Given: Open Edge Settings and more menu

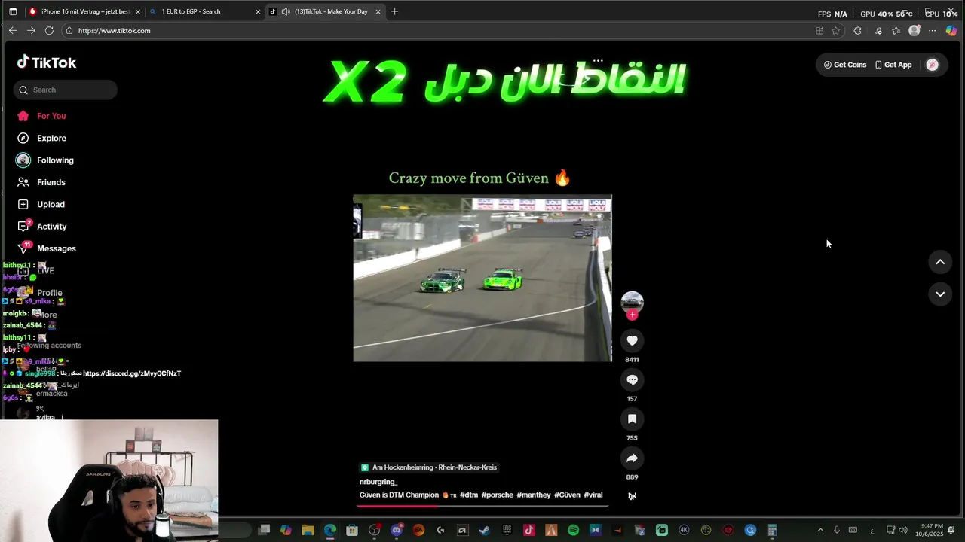Looking at the screenshot, I should pos(933,31).
